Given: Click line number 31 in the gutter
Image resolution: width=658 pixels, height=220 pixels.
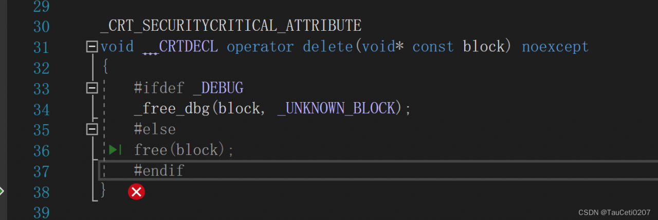Looking at the screenshot, I should pyautogui.click(x=41, y=47).
